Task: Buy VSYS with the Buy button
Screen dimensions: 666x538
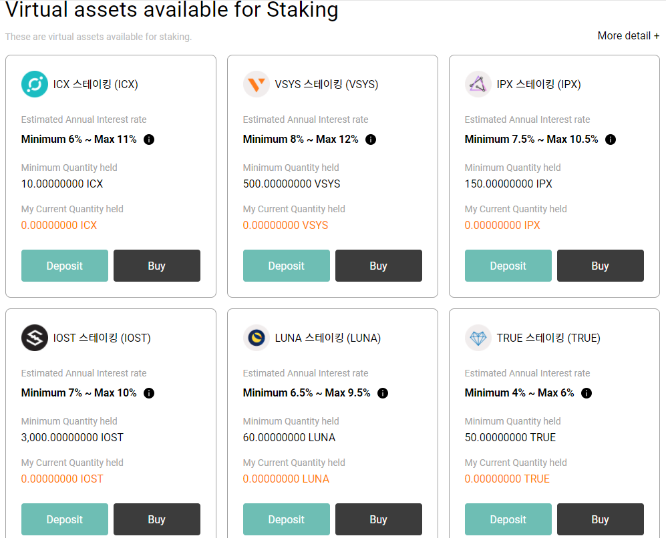Action: 379,266
